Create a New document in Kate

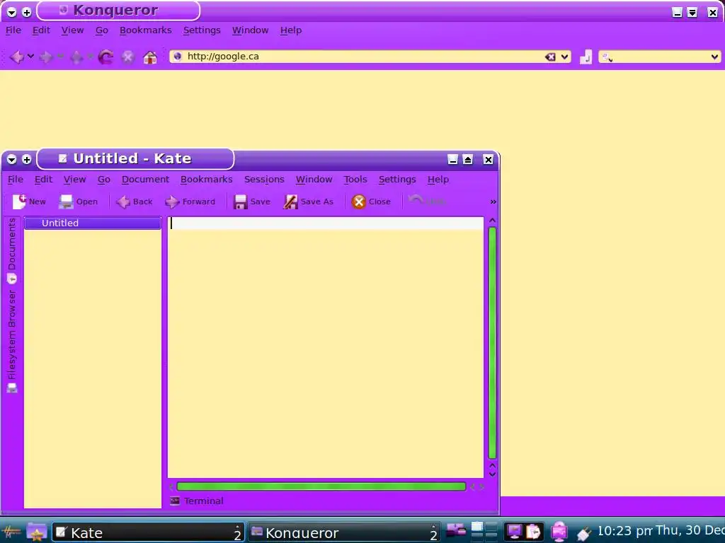point(28,202)
